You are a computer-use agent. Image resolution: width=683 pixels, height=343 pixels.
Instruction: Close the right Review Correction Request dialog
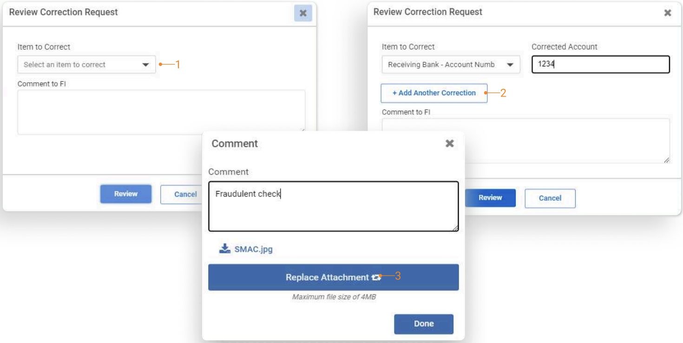[x=668, y=13]
